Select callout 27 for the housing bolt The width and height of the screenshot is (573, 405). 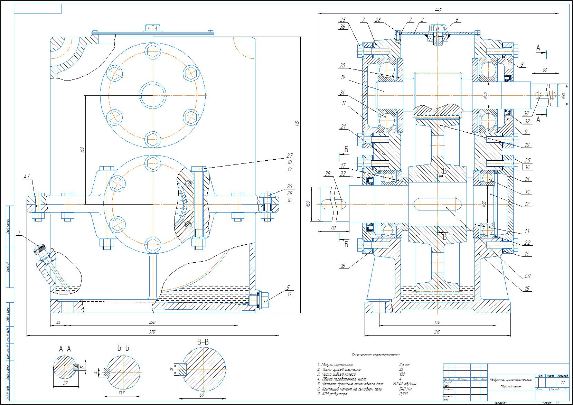coord(290,156)
